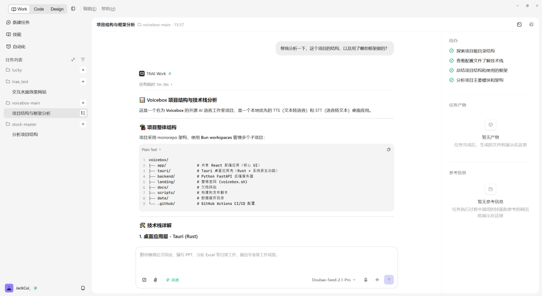542x296 pixels.
Task: Select the voicebox-main project folder
Action: (x=23, y=103)
